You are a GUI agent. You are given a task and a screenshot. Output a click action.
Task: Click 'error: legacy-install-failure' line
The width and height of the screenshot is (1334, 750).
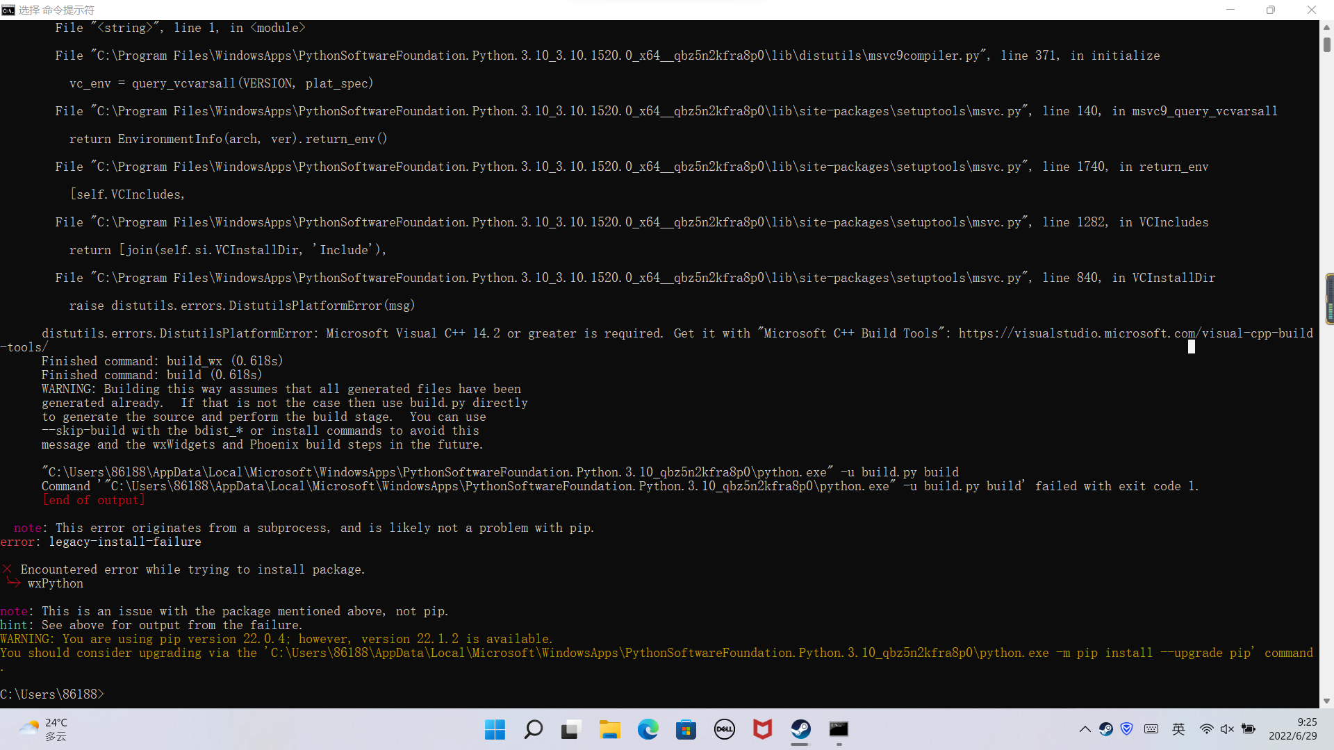click(101, 542)
